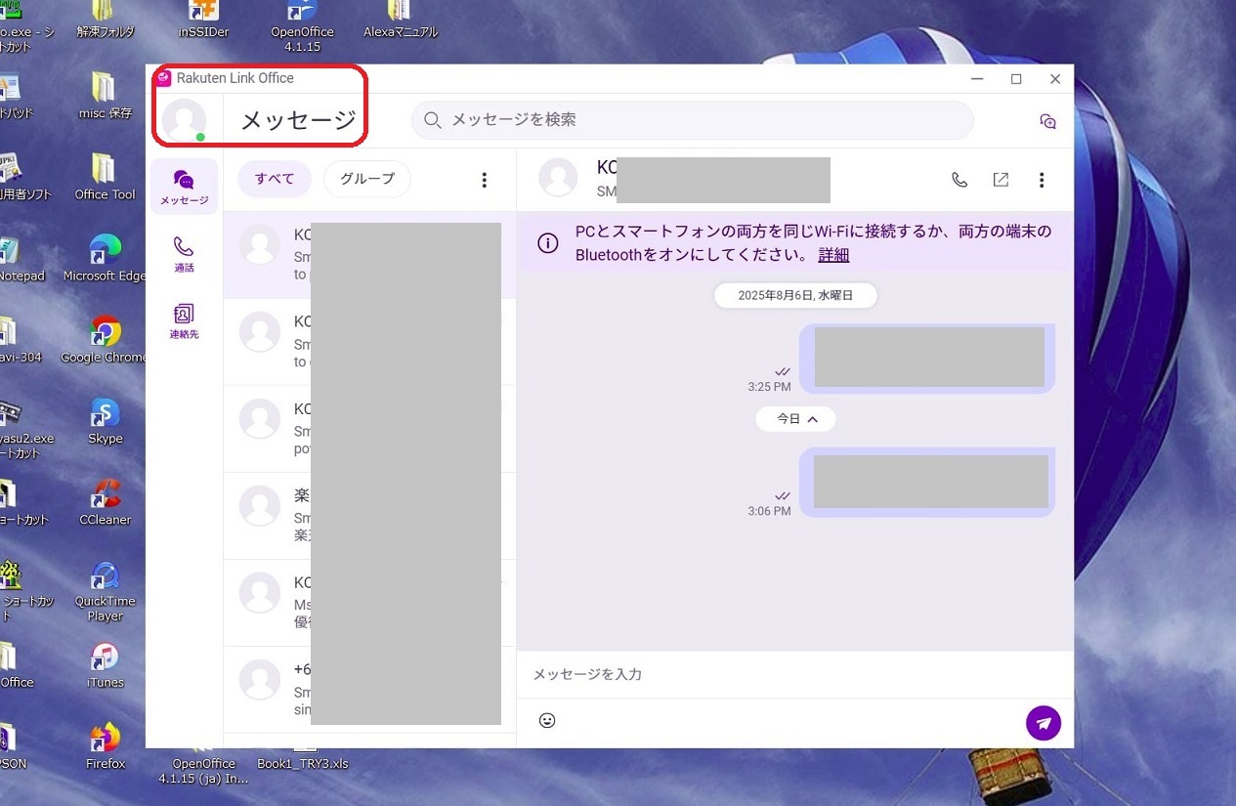Click the メッセージを検索 search field

pyautogui.click(x=692, y=120)
